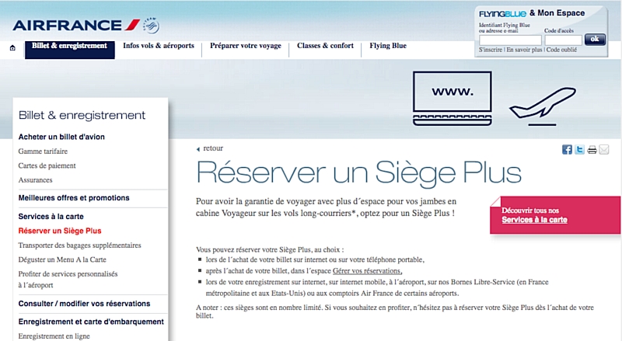Select Déguster un Menu A la Carte
Image resolution: width=622 pixels, height=341 pixels.
pos(62,259)
